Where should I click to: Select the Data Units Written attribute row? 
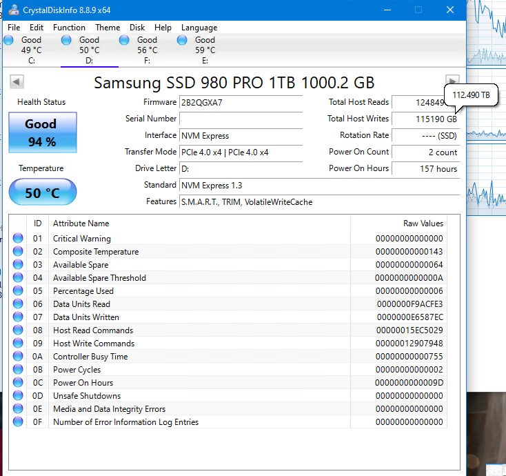pyautogui.click(x=227, y=317)
